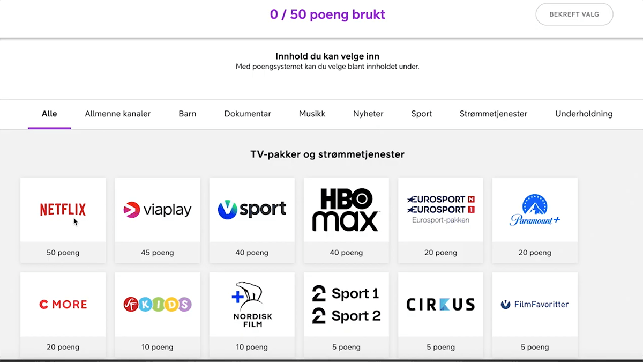Viewport: 643px width, 362px height.
Task: Select the Nordisk Film tile
Action: pos(252,304)
